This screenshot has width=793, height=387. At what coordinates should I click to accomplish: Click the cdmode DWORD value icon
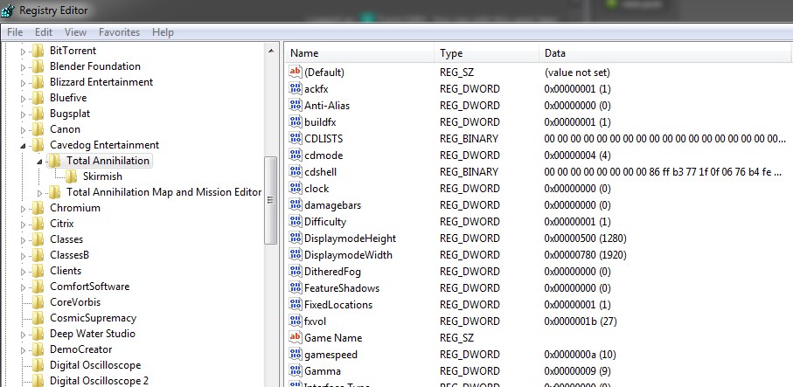tap(295, 155)
